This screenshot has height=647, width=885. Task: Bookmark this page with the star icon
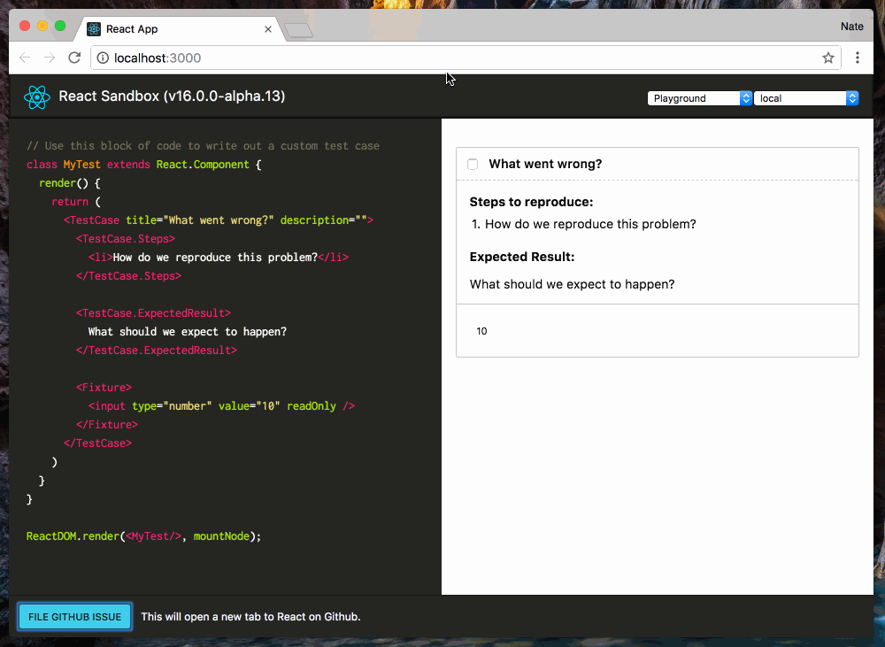[x=828, y=58]
